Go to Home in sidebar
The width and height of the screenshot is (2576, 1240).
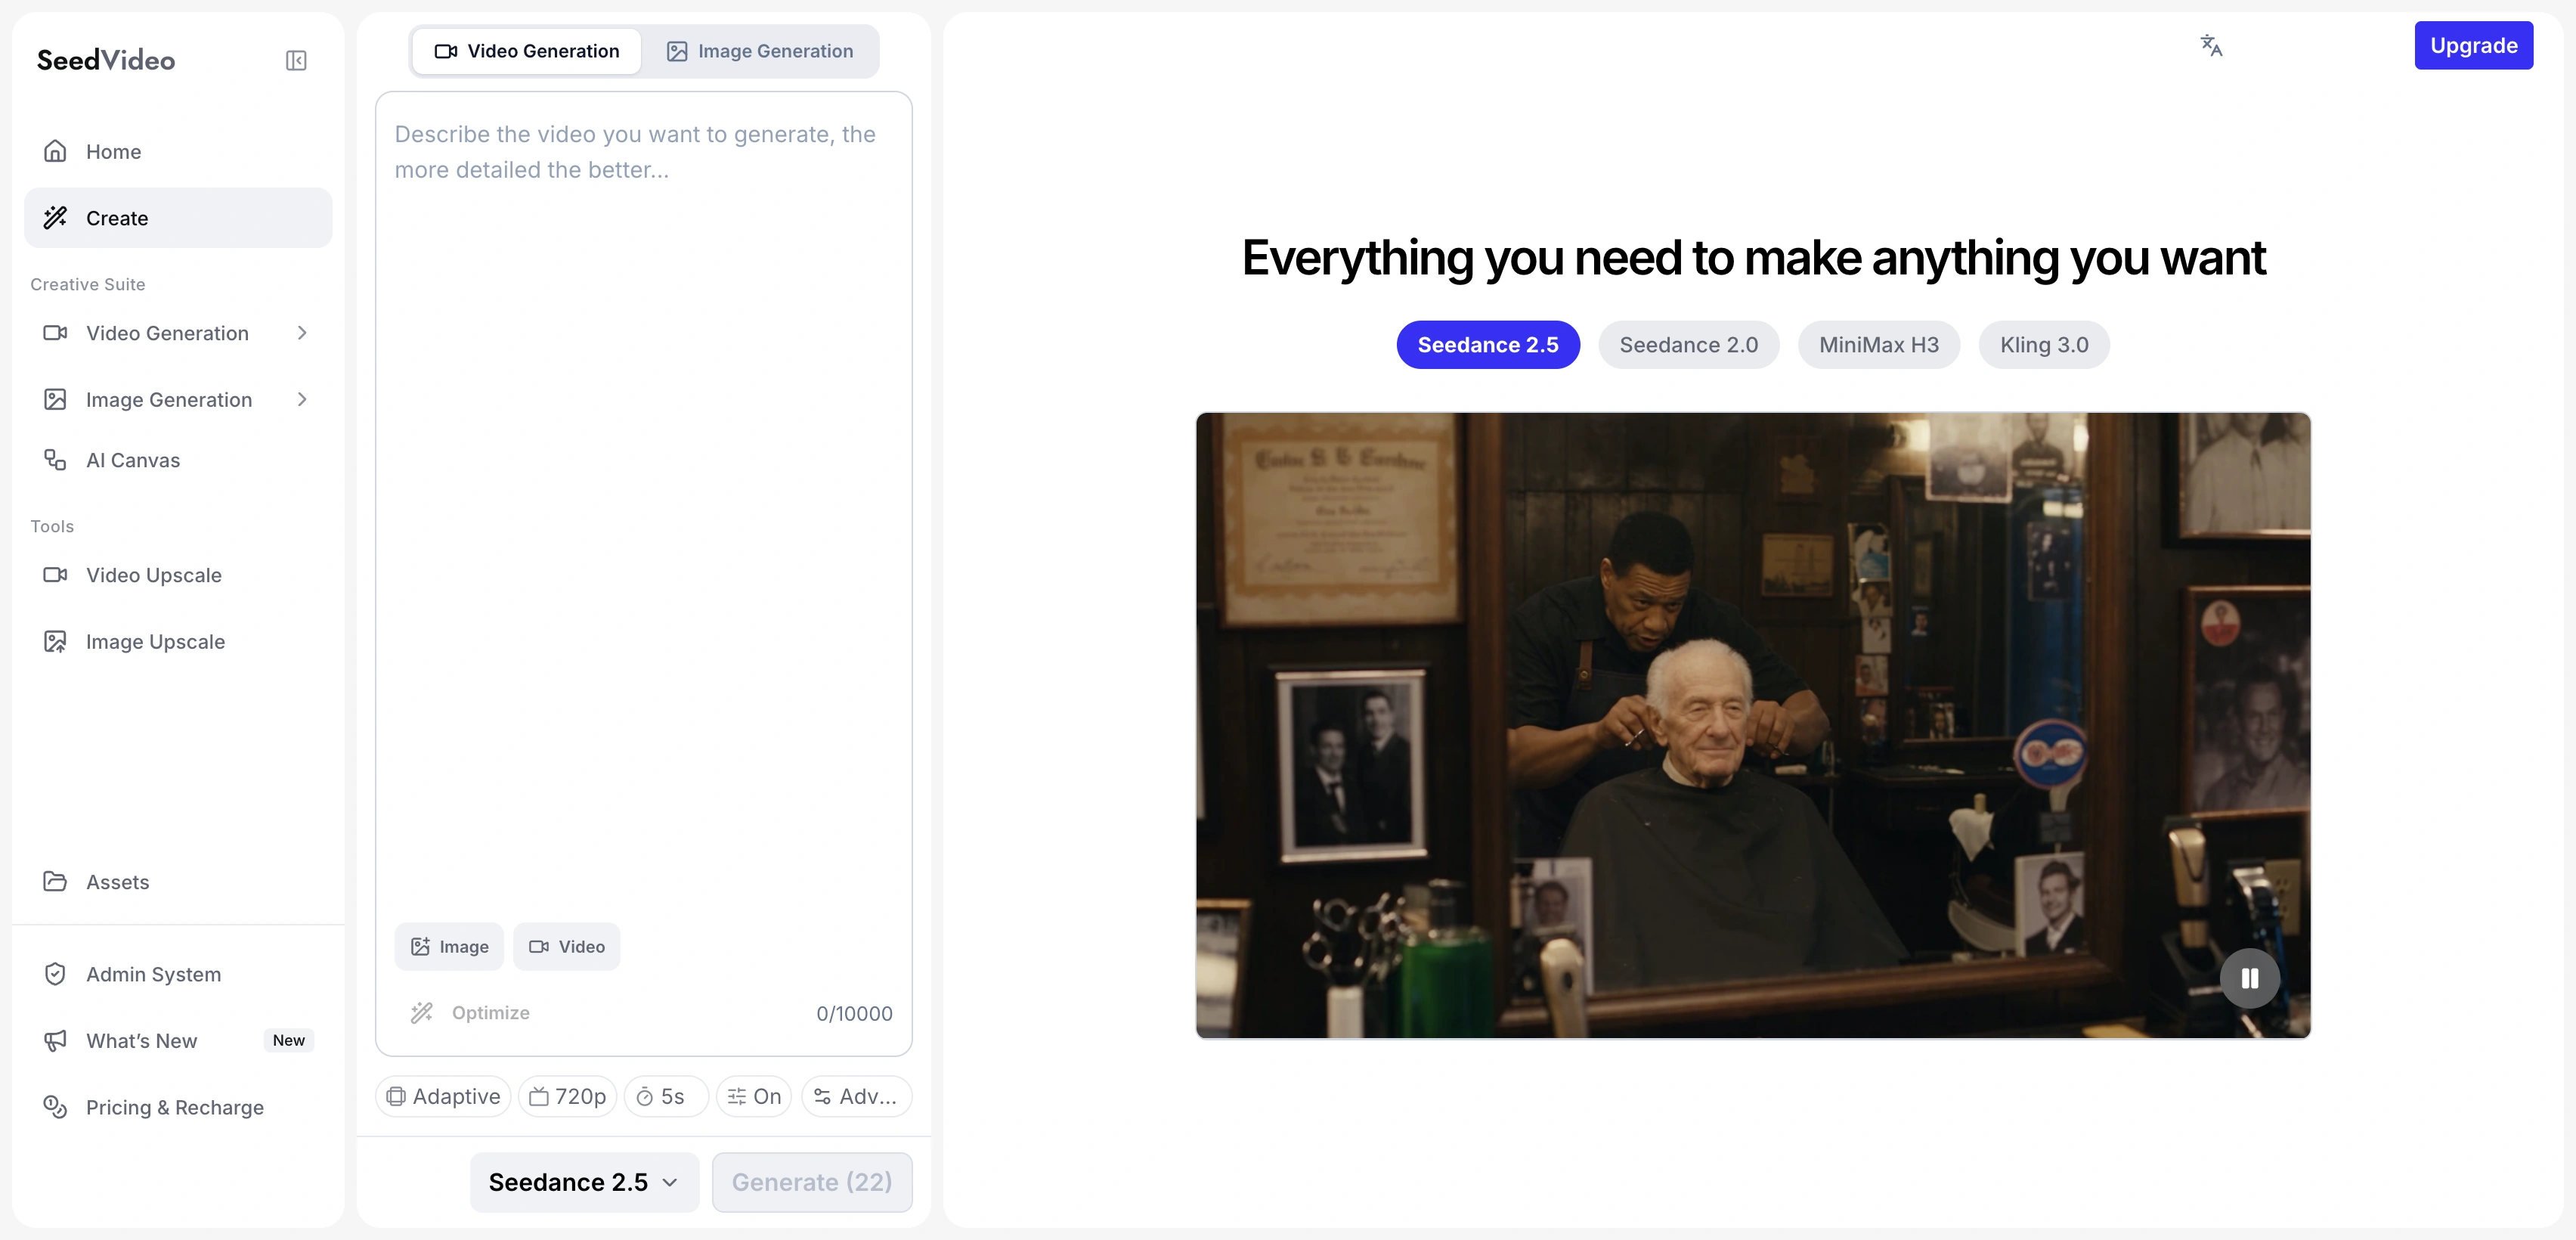point(178,152)
